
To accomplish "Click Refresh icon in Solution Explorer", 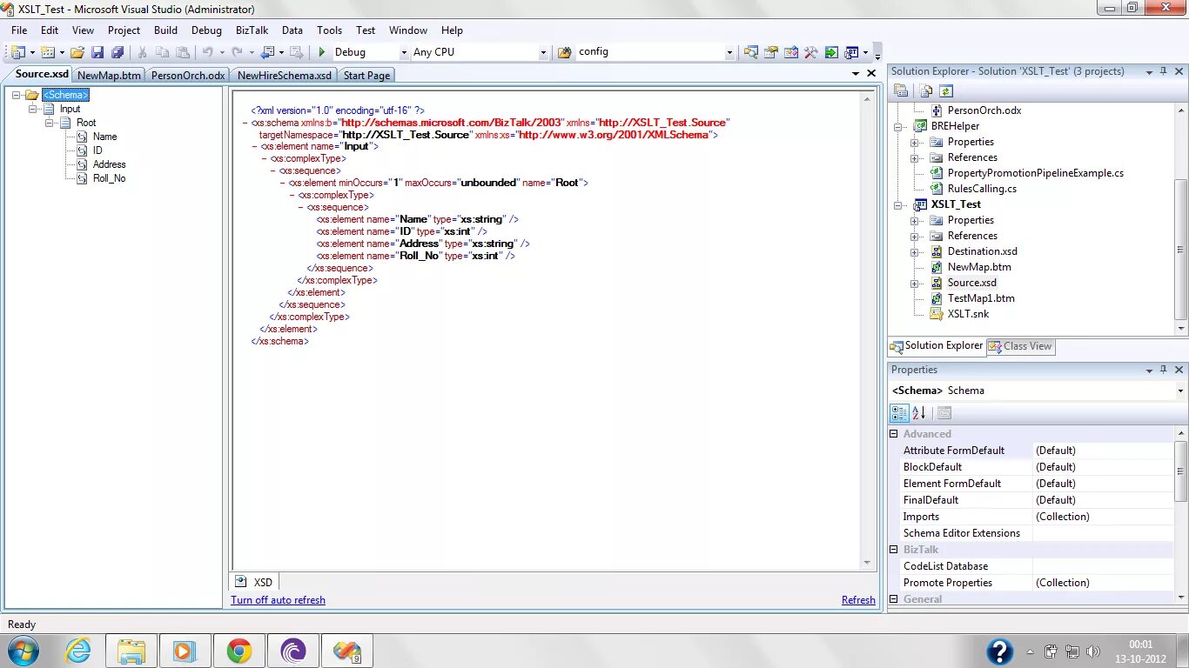I will (946, 90).
